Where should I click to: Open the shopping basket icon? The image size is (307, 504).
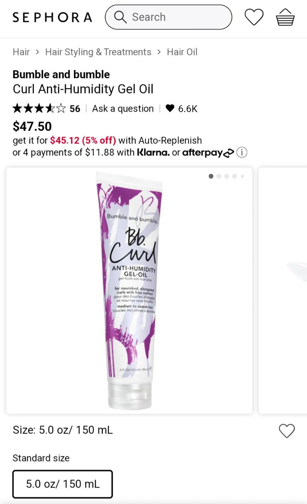pyautogui.click(x=285, y=17)
